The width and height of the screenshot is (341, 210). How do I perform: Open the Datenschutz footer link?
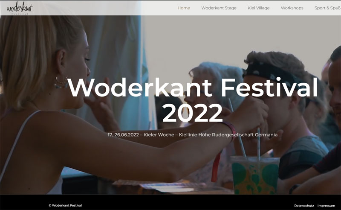(x=304, y=206)
